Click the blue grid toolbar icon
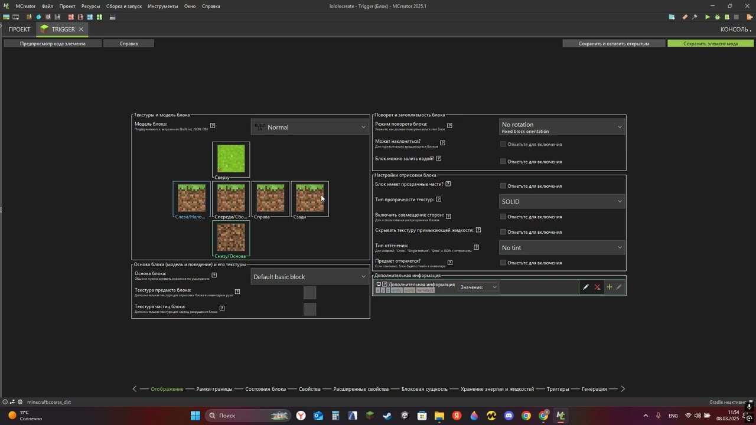 (x=90, y=17)
